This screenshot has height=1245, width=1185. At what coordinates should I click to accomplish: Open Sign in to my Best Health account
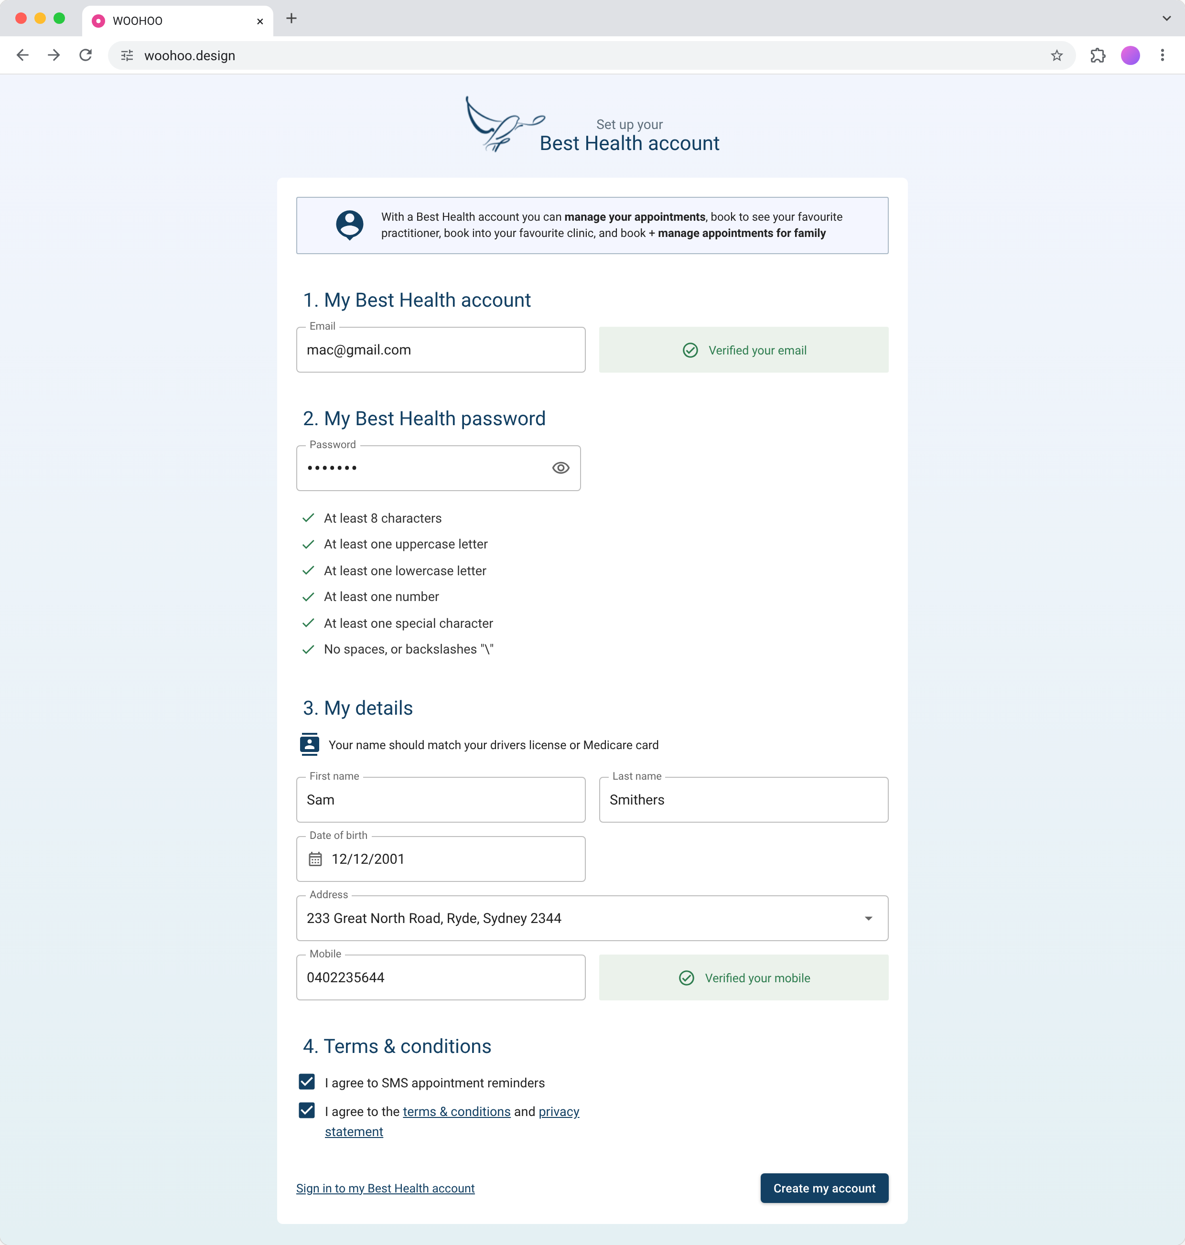(385, 1188)
